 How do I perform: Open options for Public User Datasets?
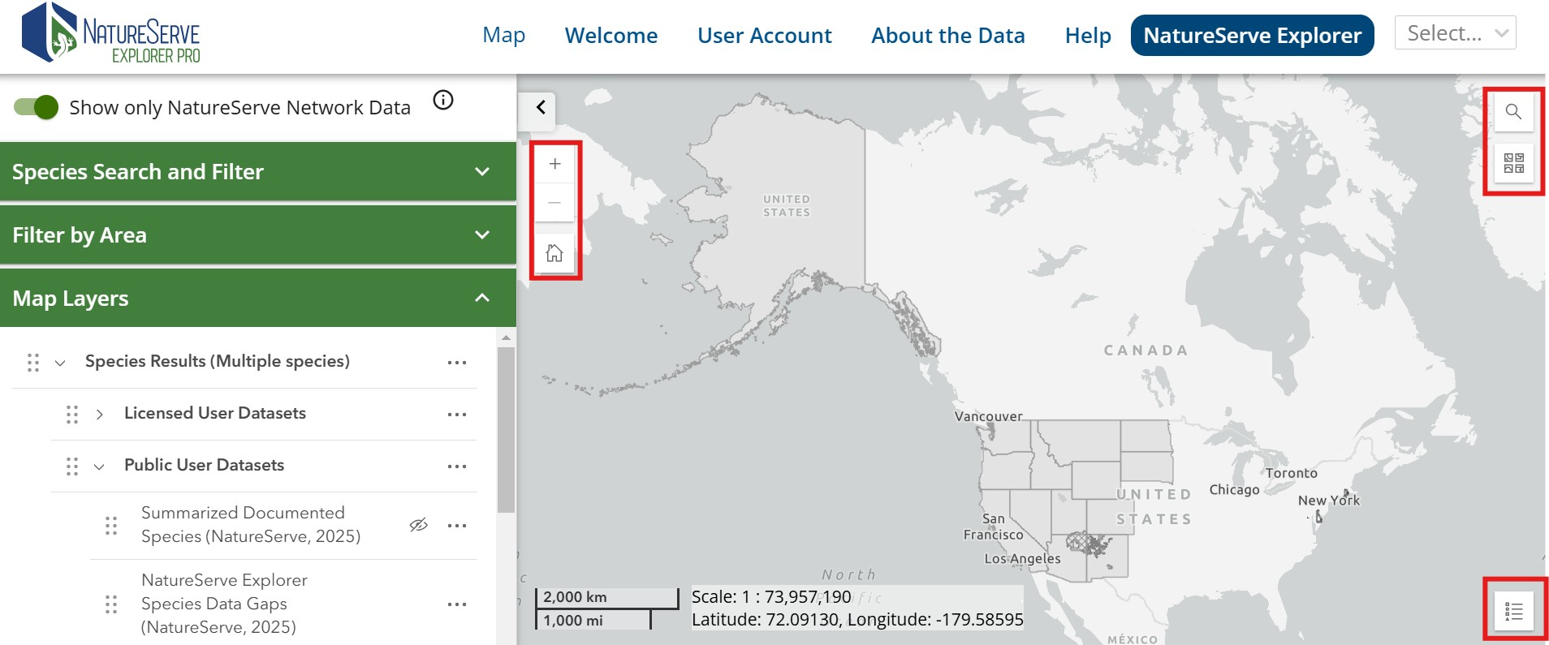point(457,467)
